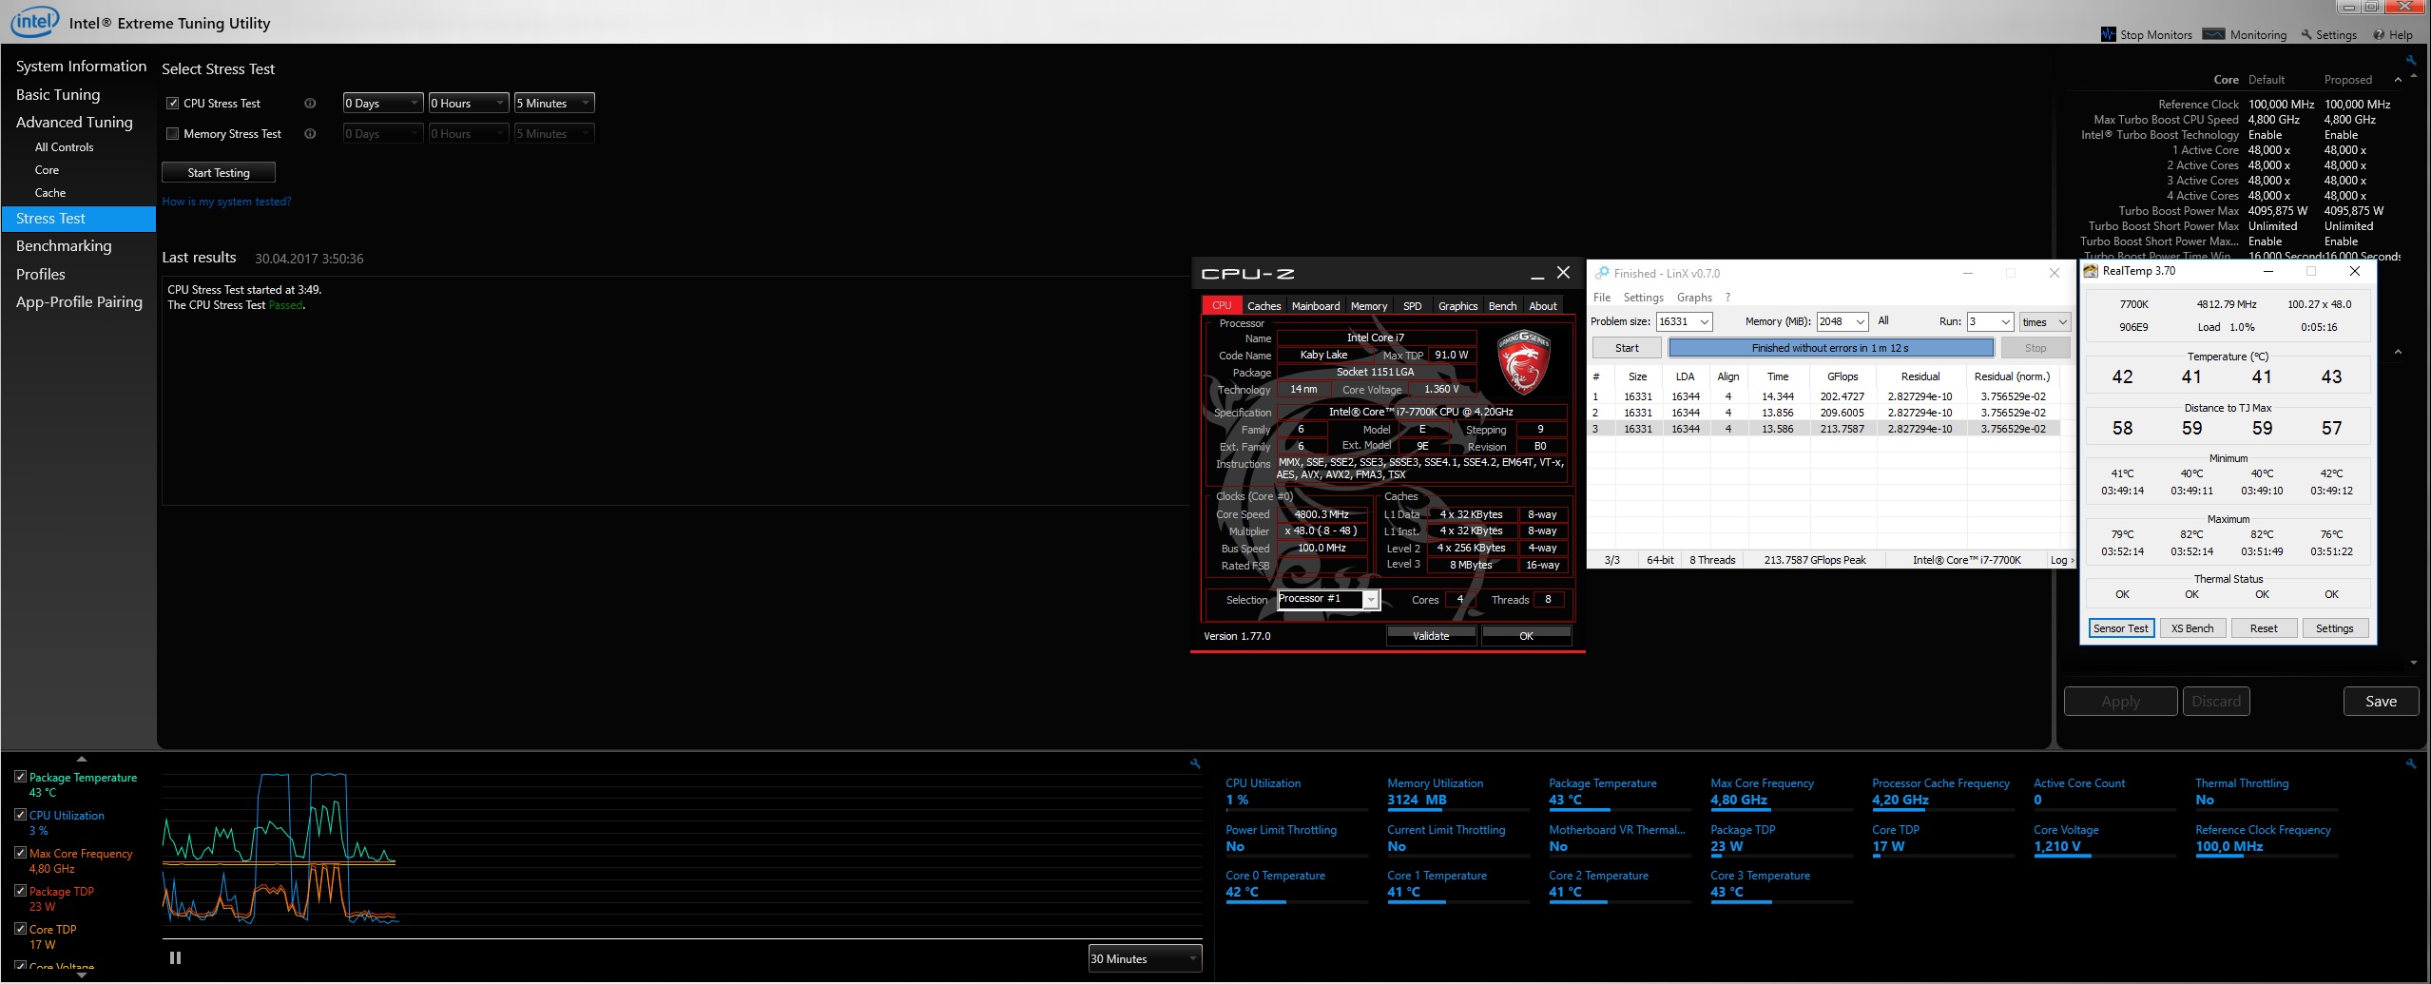
Task: Click the Help question mark icon
Action: [x=2378, y=34]
